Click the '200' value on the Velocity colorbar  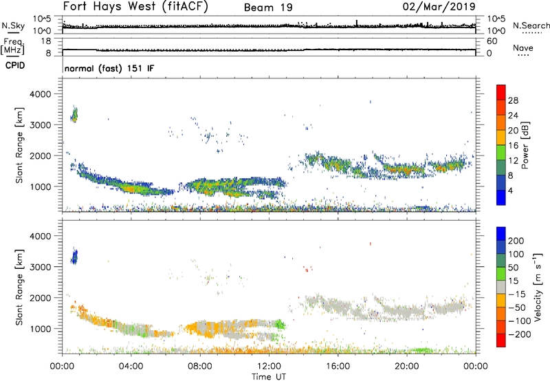pos(516,241)
